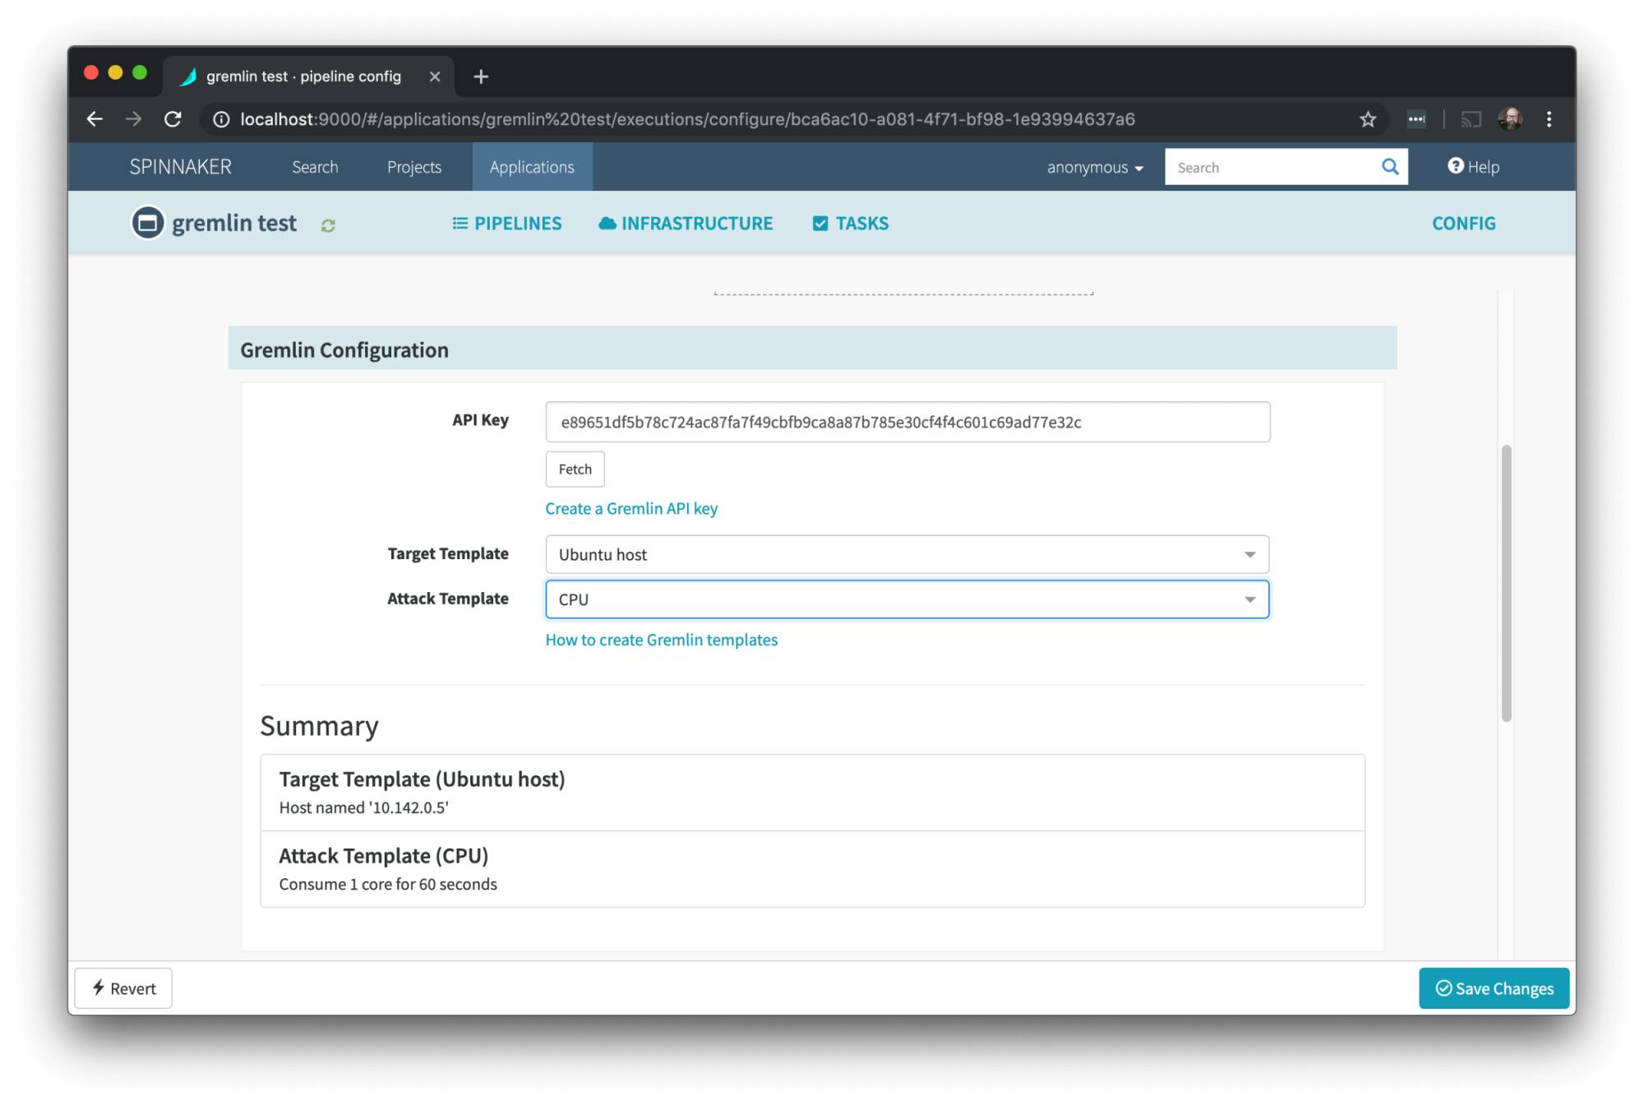The width and height of the screenshot is (1644, 1105).
Task: Go to the PIPELINES section
Action: 507,224
